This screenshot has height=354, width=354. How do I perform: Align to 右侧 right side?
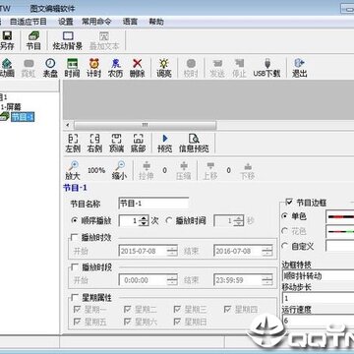[94, 144]
